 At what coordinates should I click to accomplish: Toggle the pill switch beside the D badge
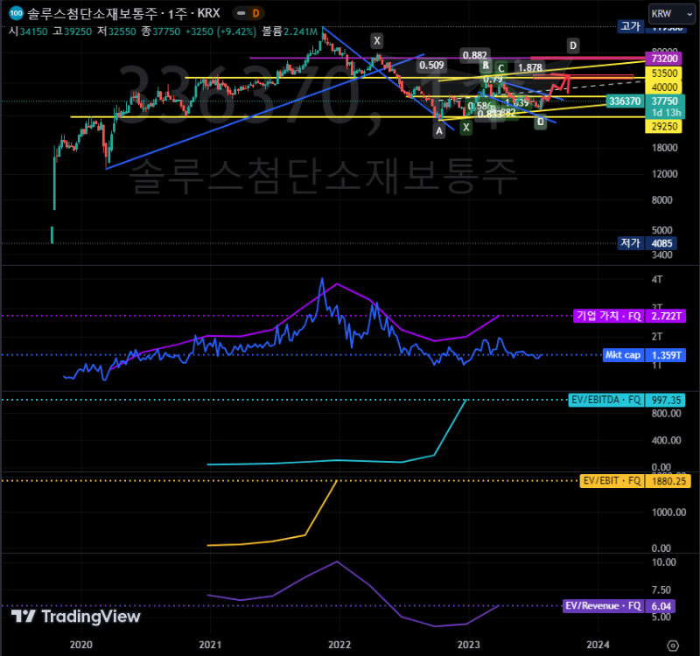tap(241, 13)
